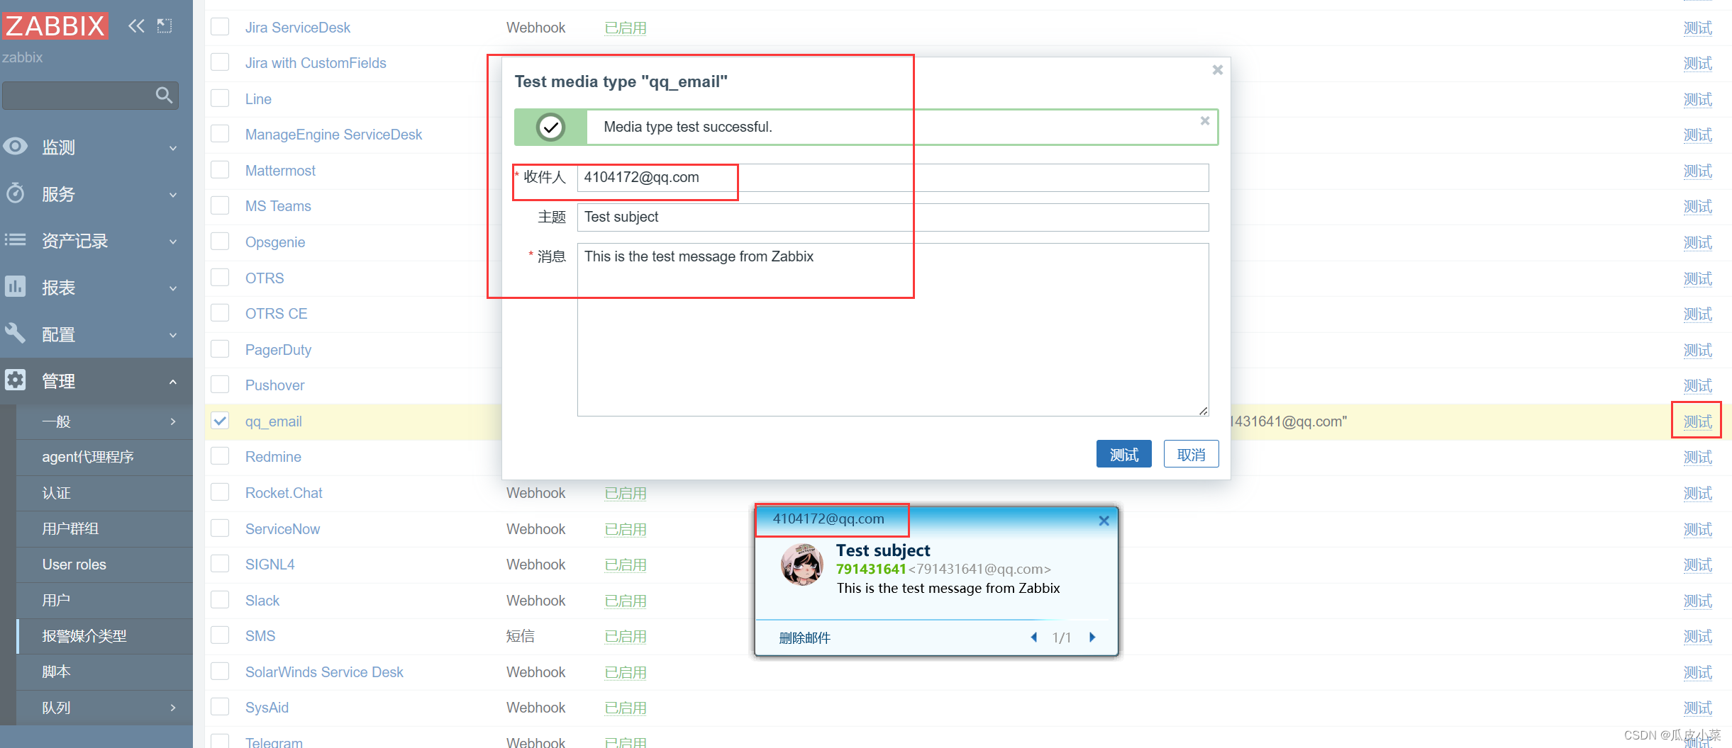Image resolution: width=1732 pixels, height=748 pixels.
Task: Click the 报表 chart icon
Action: (x=15, y=287)
